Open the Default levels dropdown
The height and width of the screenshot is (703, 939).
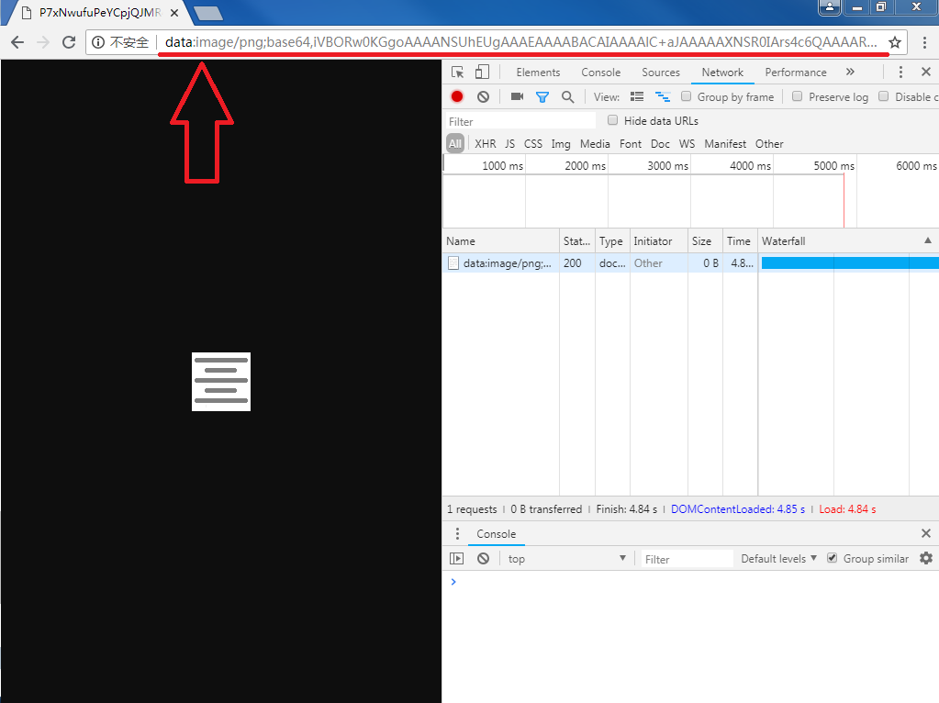(x=778, y=558)
